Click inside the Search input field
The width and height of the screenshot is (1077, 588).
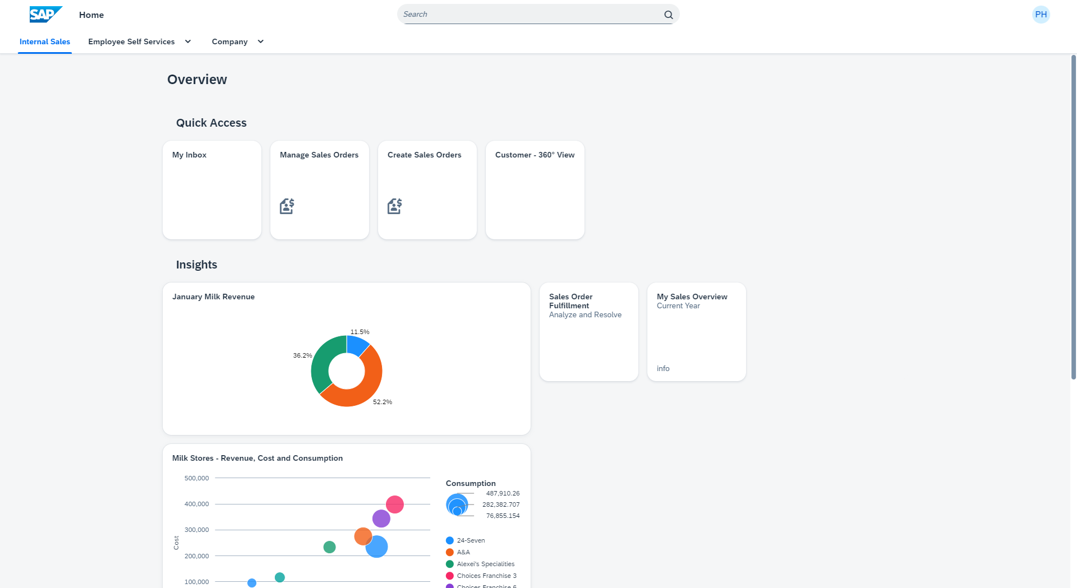527,14
